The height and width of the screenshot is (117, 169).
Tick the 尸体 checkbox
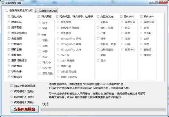click(98, 33)
